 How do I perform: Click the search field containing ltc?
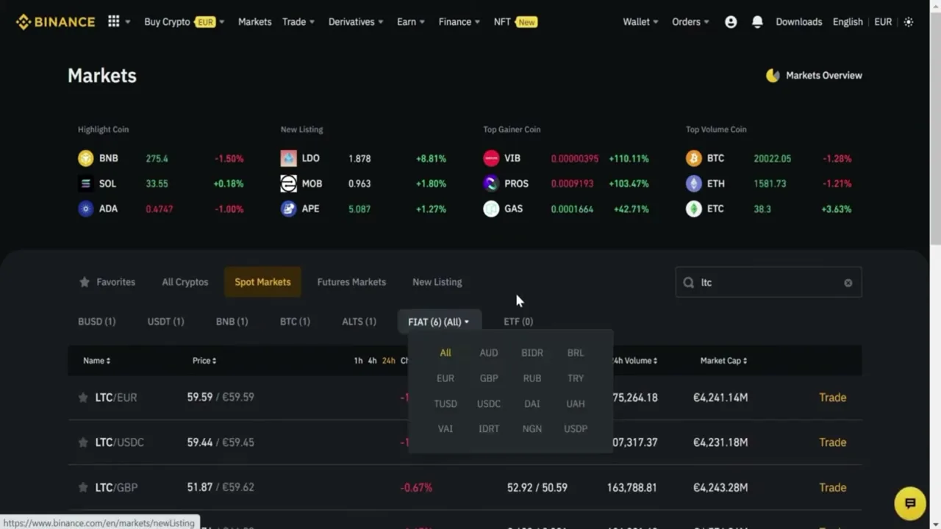click(768, 283)
